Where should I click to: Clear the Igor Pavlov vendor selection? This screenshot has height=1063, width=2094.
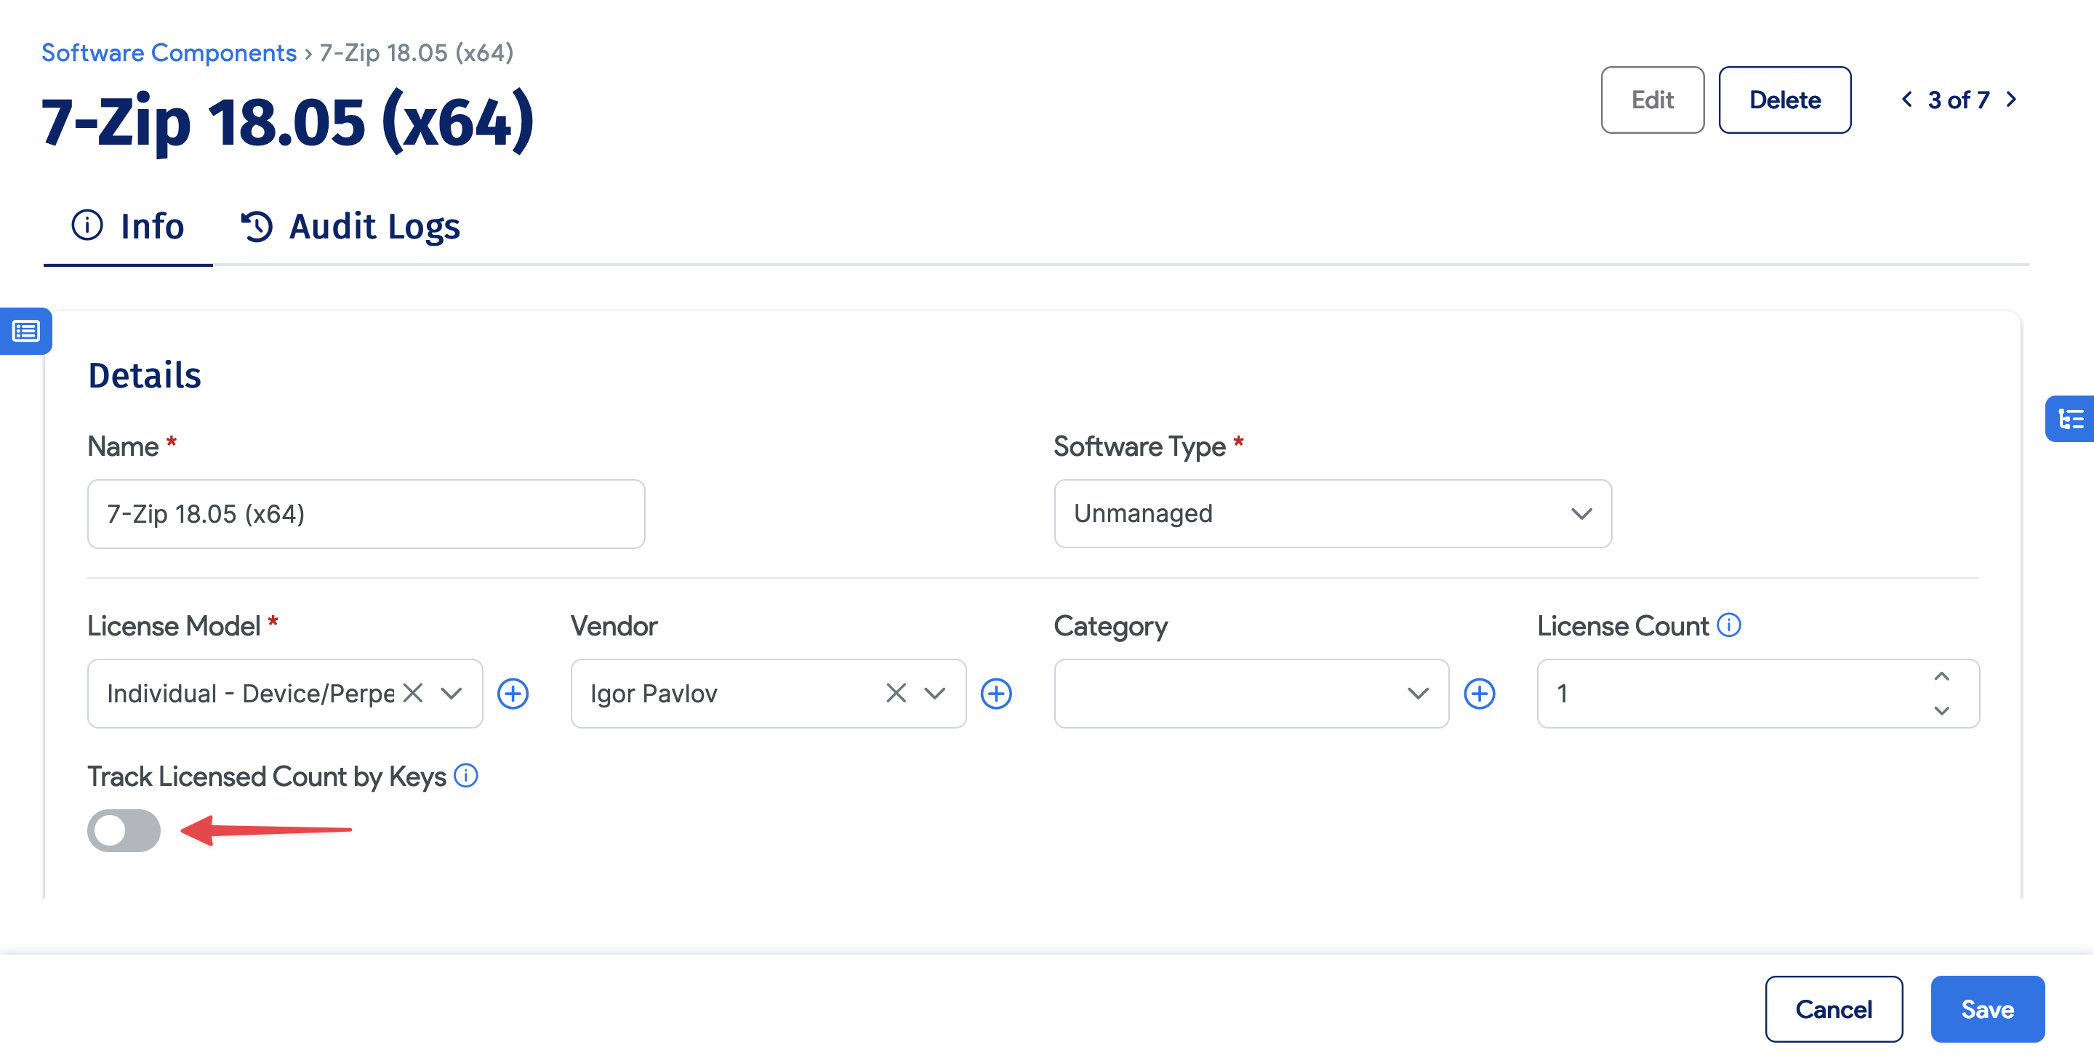pyautogui.click(x=896, y=693)
